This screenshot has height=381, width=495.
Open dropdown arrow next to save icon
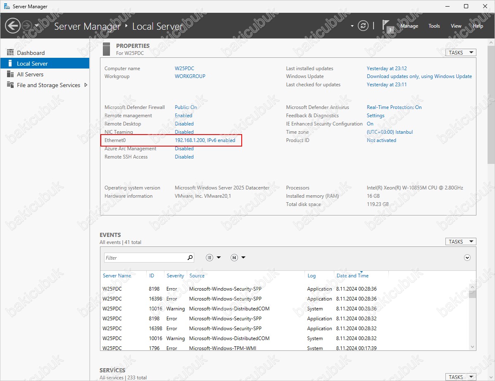[x=243, y=258]
